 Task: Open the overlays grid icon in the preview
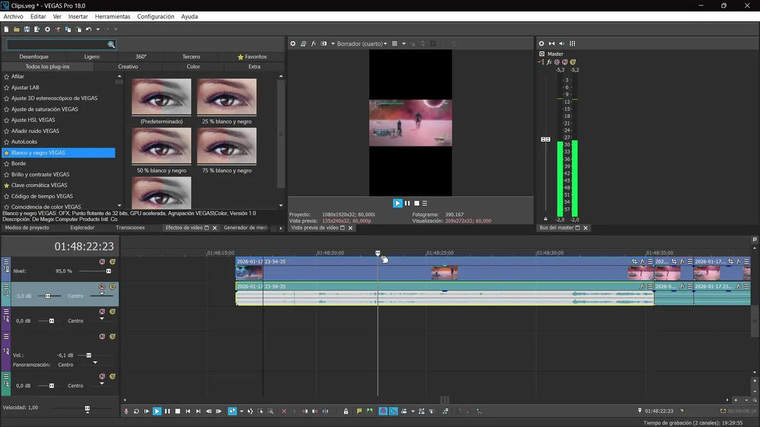coord(395,43)
